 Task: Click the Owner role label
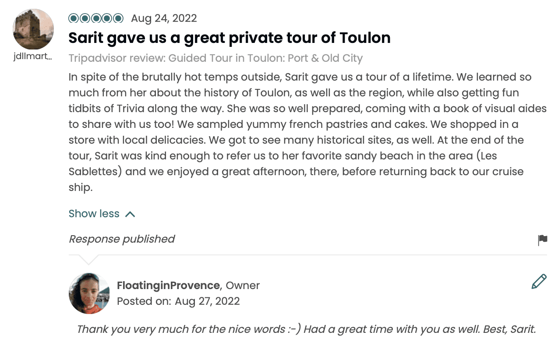coord(243,286)
